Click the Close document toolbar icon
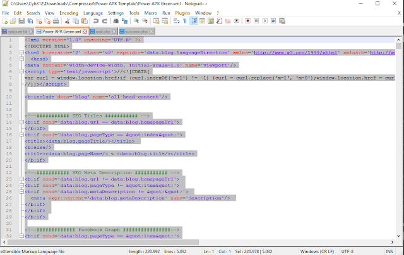404x255 pixels. point(39,21)
